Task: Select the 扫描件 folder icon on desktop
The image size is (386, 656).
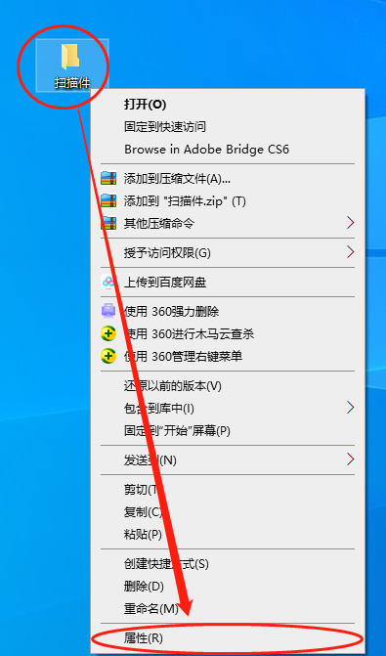Action: (70, 58)
